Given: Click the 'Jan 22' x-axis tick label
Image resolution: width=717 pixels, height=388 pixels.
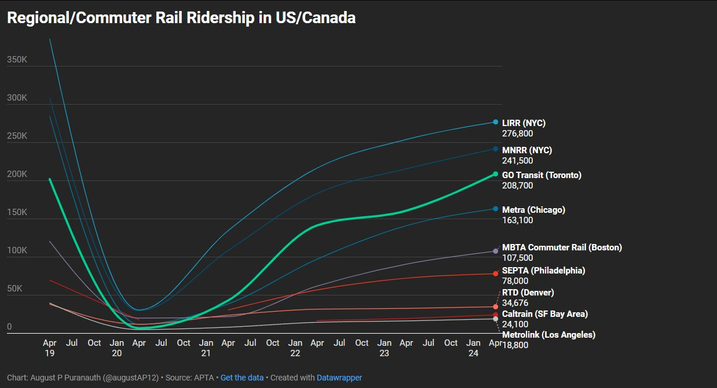Looking at the screenshot, I should point(295,348).
